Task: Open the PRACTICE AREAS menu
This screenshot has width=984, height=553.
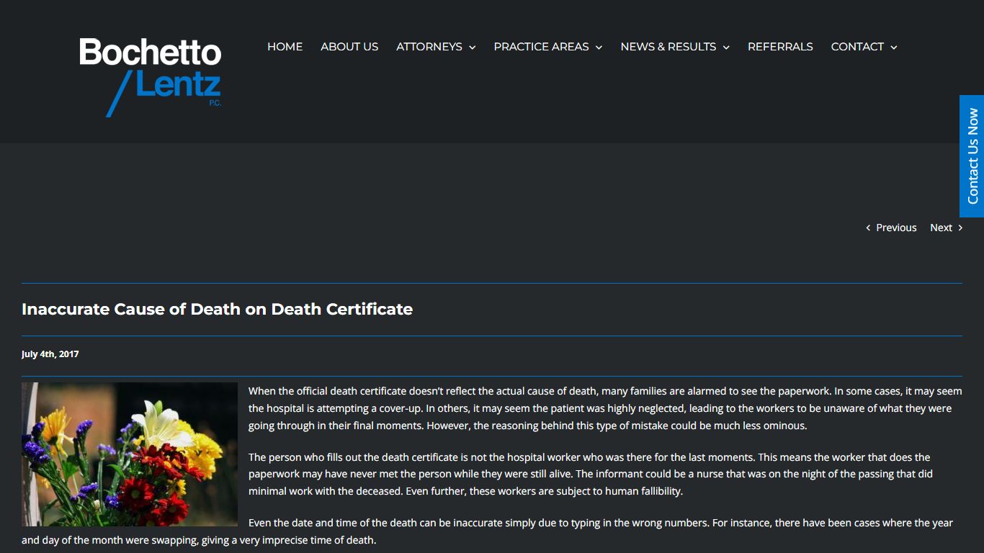Action: point(541,47)
